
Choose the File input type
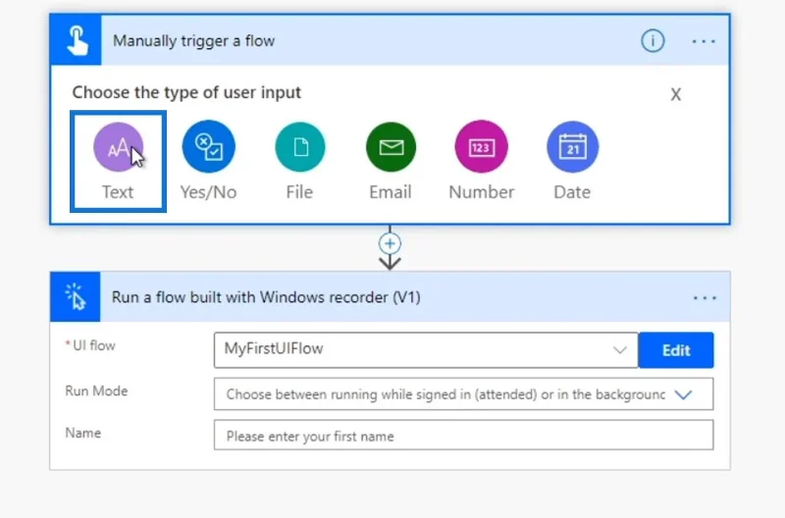pos(299,161)
